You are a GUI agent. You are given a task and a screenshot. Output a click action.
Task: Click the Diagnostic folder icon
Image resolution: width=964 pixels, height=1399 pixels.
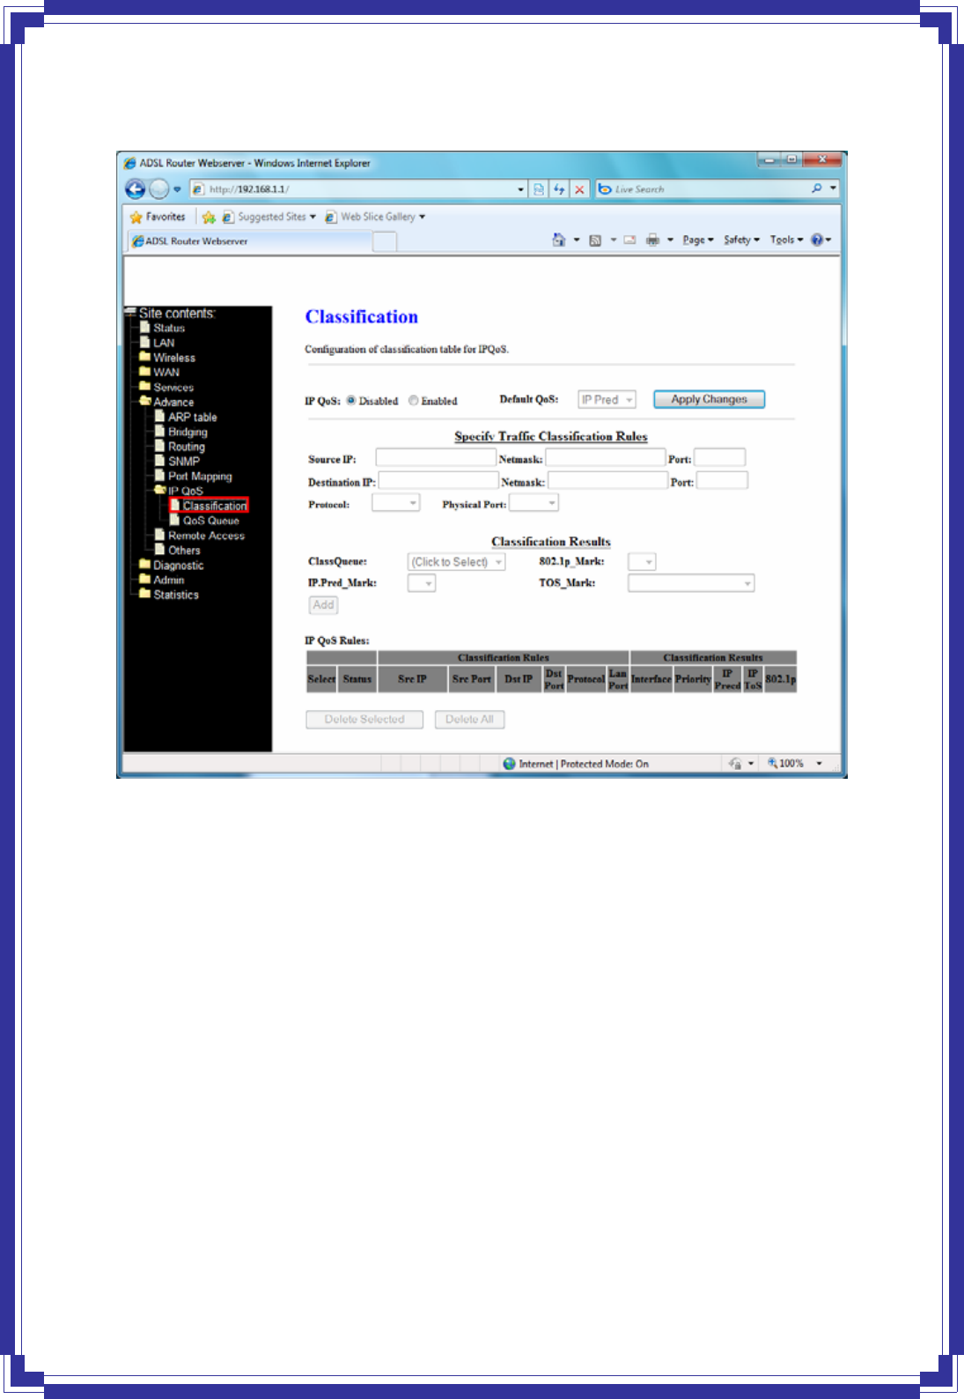pyautogui.click(x=144, y=564)
